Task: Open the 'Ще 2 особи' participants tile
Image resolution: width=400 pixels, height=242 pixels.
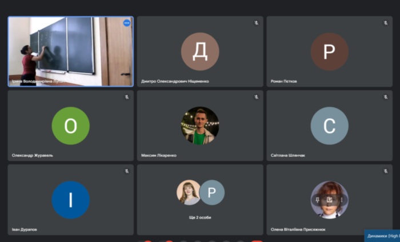Action: point(200,200)
